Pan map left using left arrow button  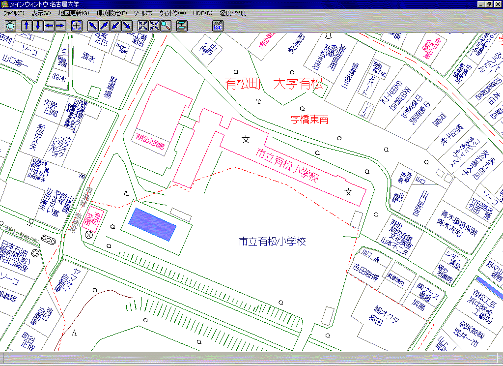pyautogui.click(x=49, y=26)
